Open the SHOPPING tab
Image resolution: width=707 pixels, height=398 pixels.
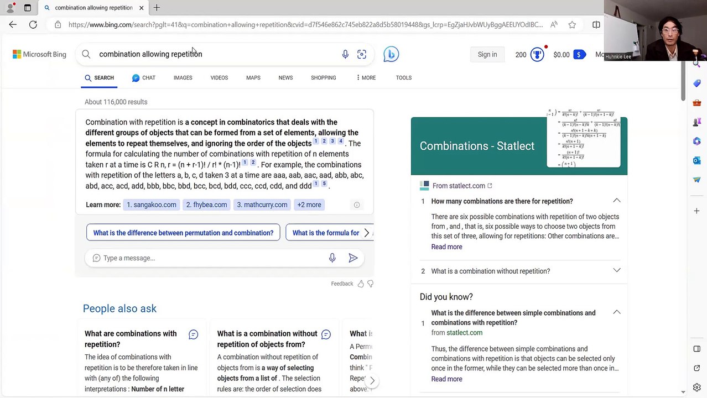click(324, 78)
